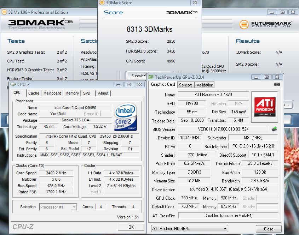The width and height of the screenshot is (299, 235).
Task: Click the Core Speed 3400.2 MHz field
Action: pyautogui.click(x=56, y=173)
